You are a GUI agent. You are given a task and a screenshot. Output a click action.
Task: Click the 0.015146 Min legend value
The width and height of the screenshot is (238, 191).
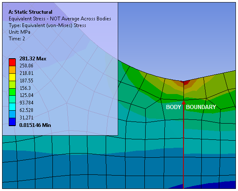pyautogui.click(x=35, y=125)
